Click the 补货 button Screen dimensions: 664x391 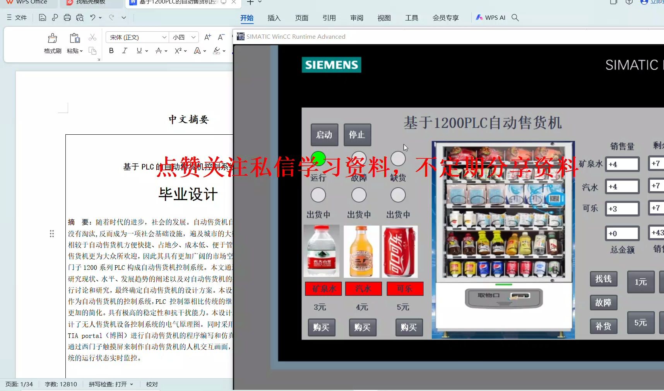coord(603,326)
